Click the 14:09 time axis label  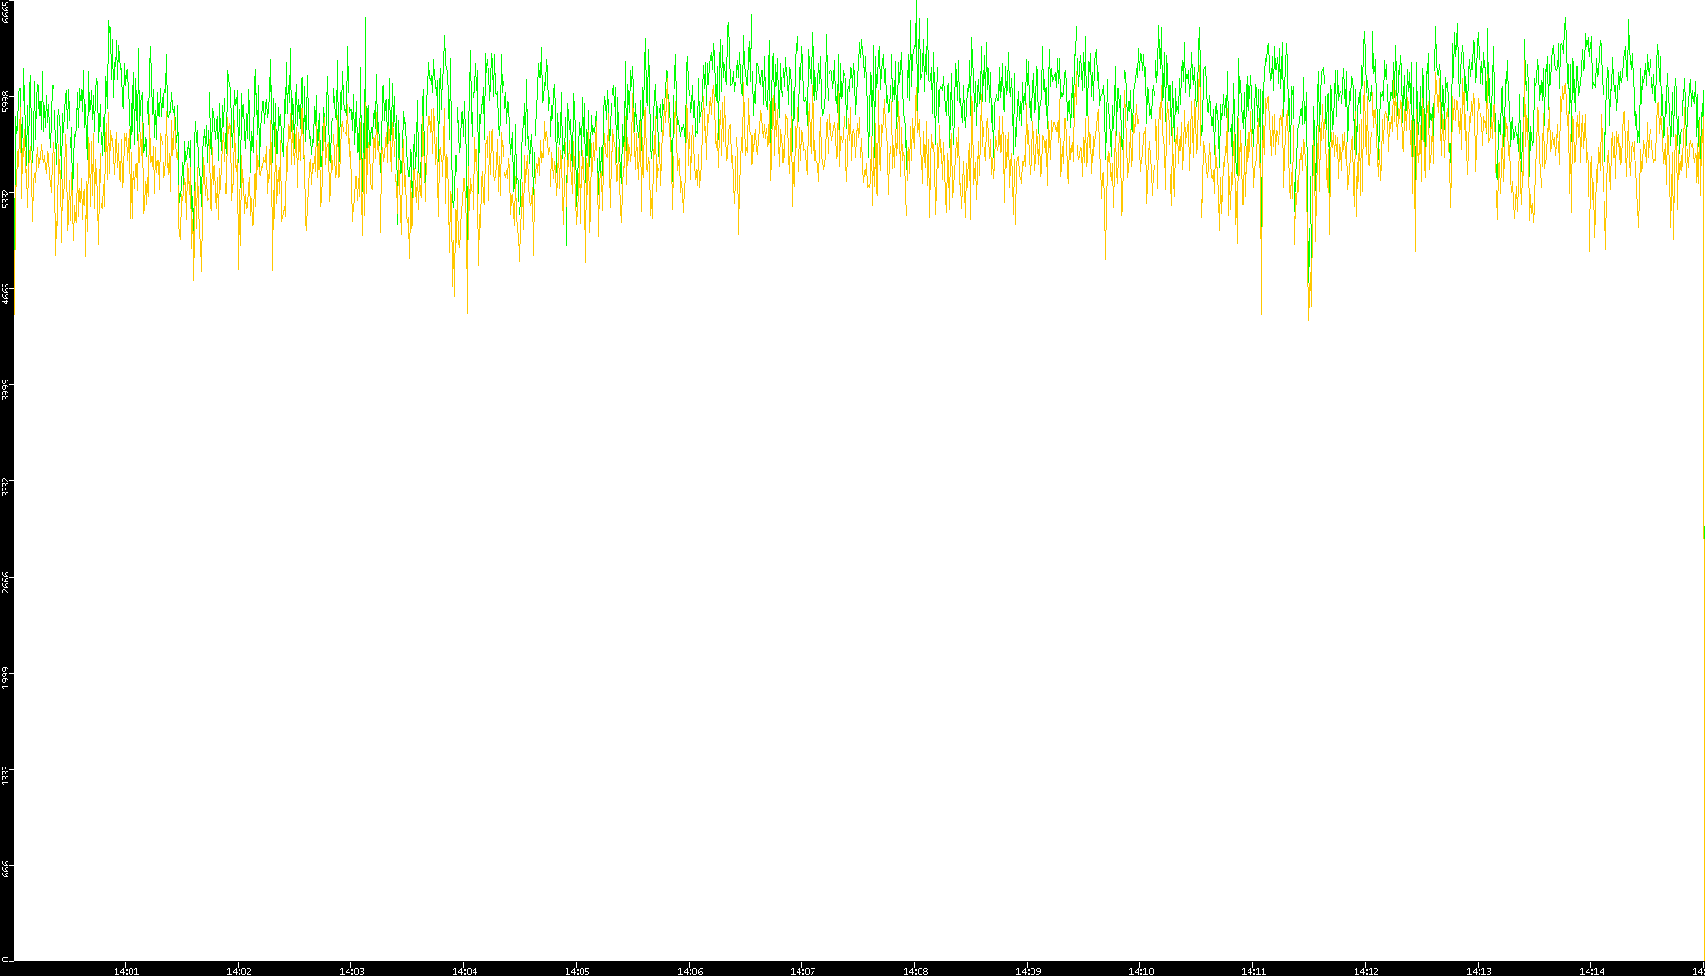1028,970
